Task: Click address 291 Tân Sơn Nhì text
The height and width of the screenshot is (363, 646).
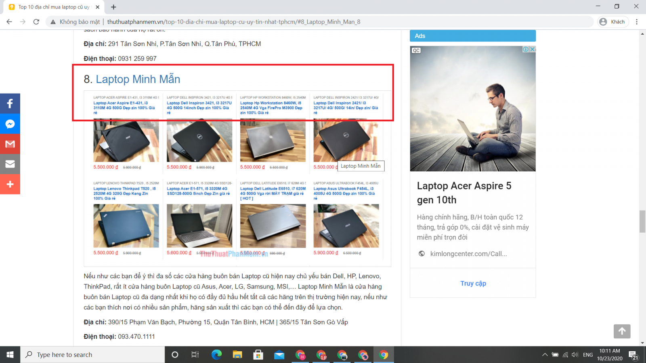Action: (x=185, y=44)
